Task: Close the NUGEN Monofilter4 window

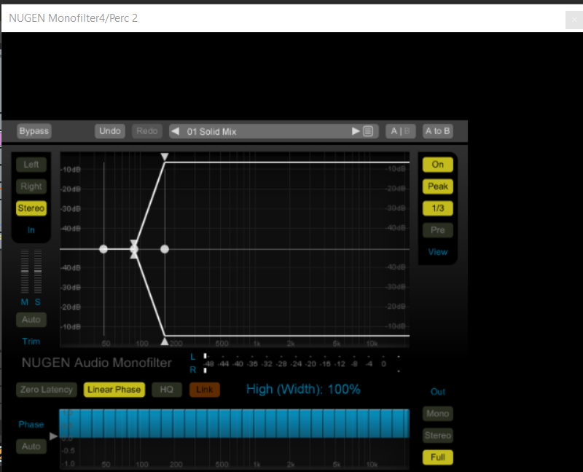Action: click(x=574, y=20)
